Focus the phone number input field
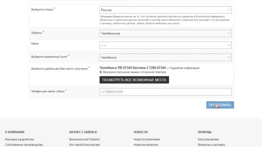Image resolution: width=262 pixels, height=147 pixels. [x=165, y=92]
